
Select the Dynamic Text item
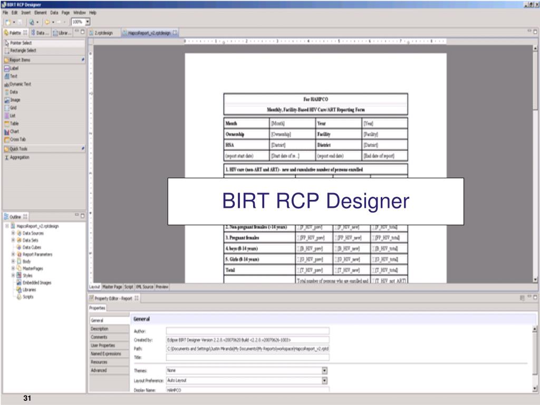coord(17,84)
